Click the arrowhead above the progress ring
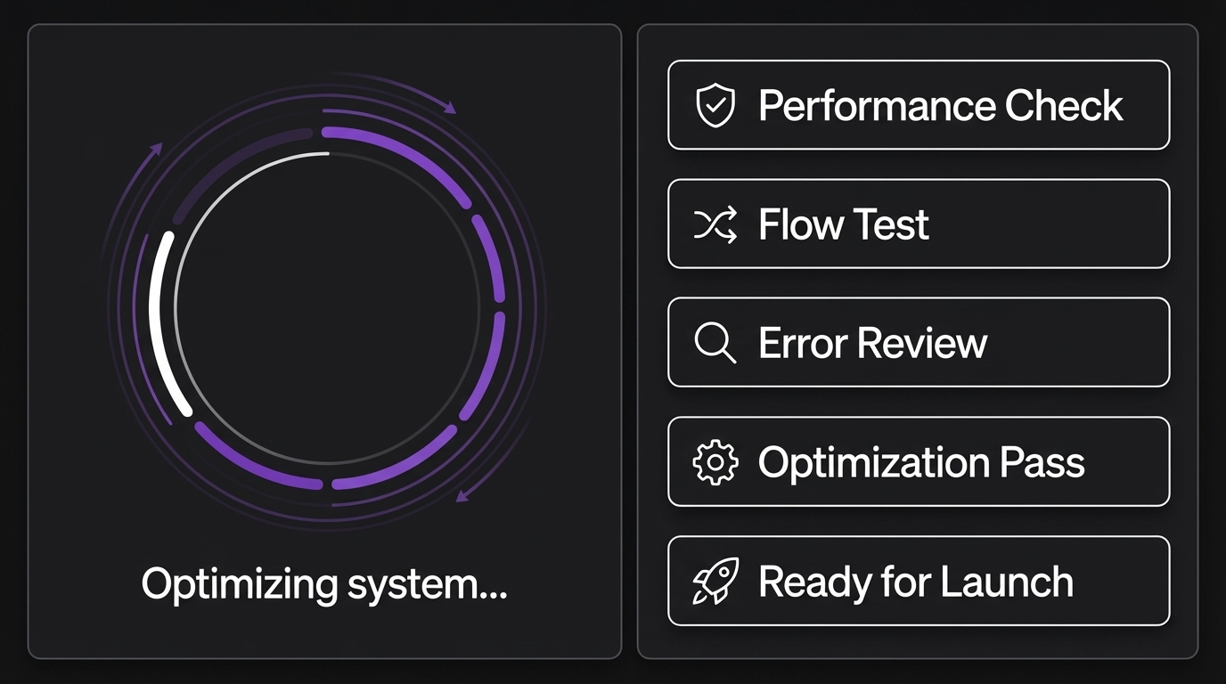Viewport: 1226px width, 684px height. point(450,108)
